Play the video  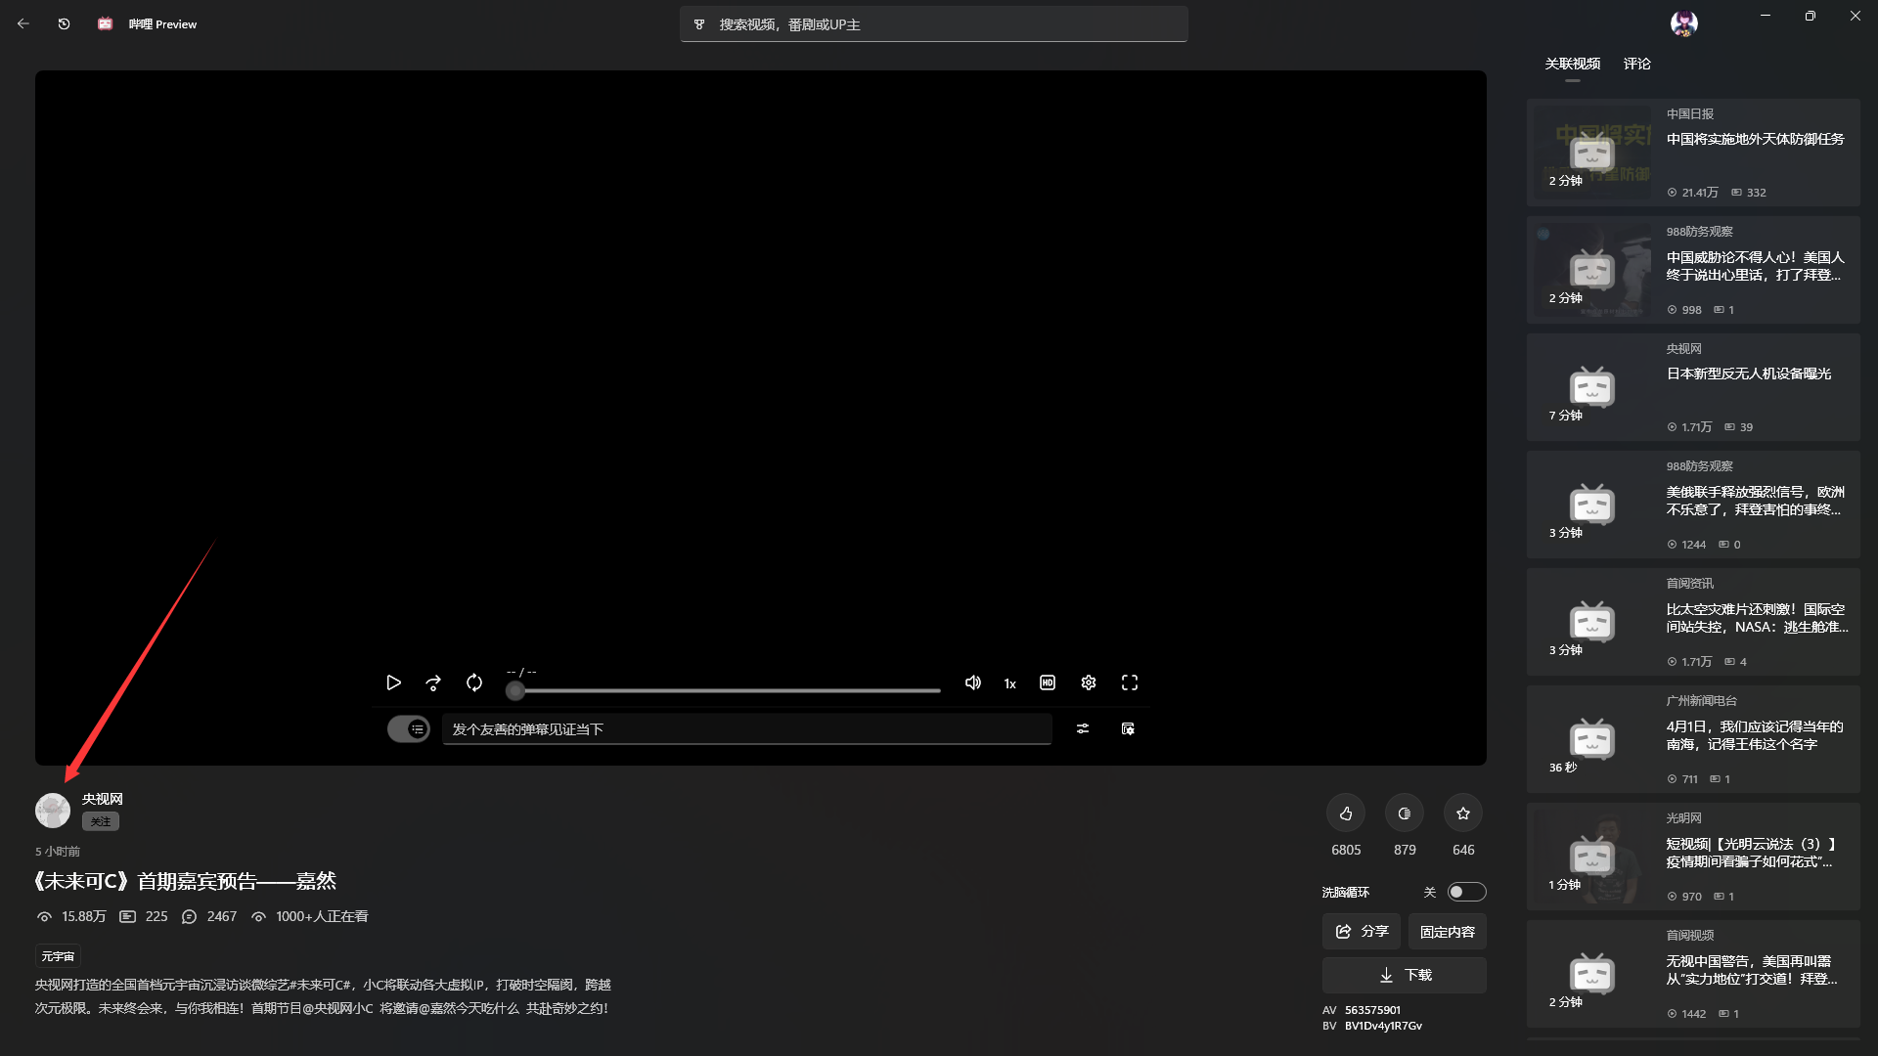point(393,682)
